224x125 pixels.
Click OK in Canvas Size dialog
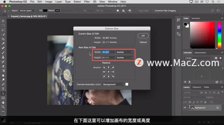[x=143, y=36]
